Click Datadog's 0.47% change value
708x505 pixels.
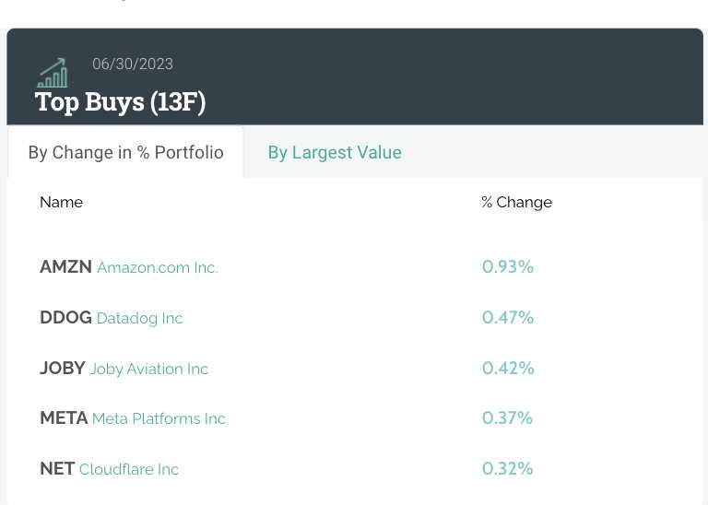pyautogui.click(x=508, y=318)
